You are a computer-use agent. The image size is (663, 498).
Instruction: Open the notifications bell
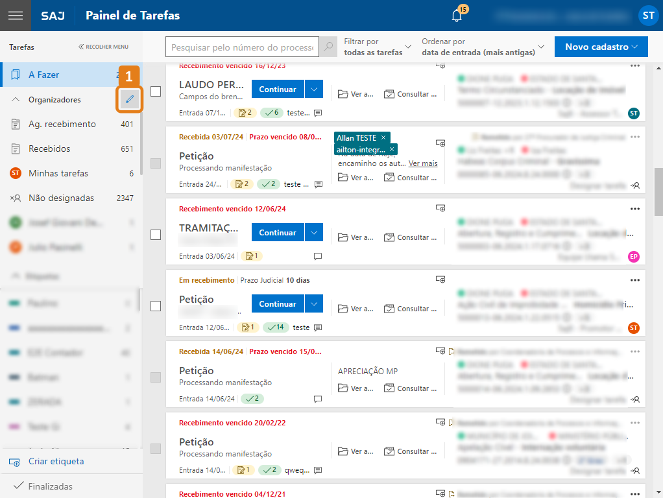[x=457, y=16]
